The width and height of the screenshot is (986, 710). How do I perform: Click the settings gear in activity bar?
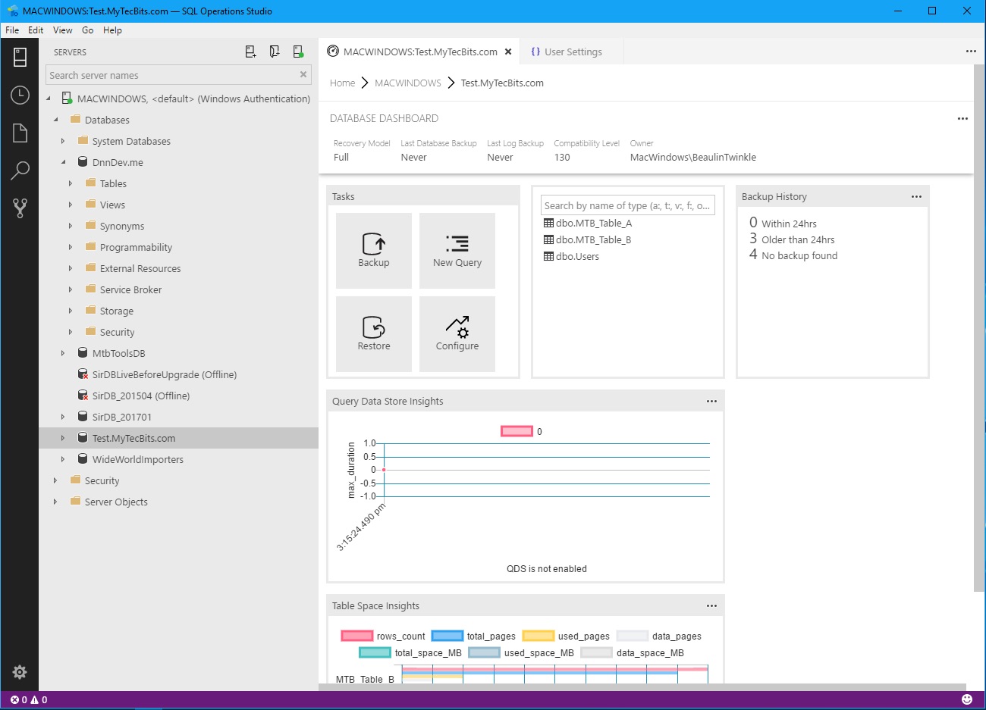click(x=20, y=671)
